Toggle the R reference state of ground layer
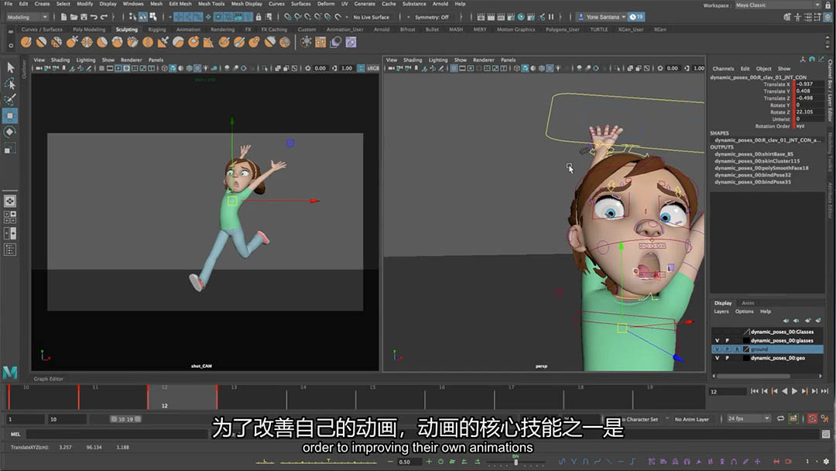Viewport: 836px width, 471px height. (x=738, y=349)
